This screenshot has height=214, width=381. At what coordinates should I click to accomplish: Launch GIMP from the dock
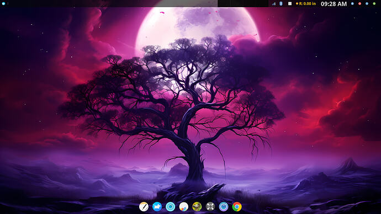(197, 207)
